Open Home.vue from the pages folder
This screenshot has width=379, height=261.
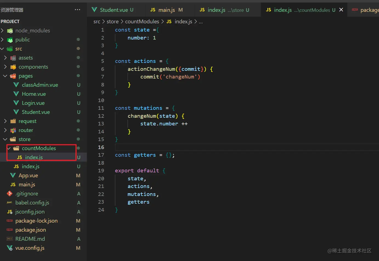pos(34,94)
